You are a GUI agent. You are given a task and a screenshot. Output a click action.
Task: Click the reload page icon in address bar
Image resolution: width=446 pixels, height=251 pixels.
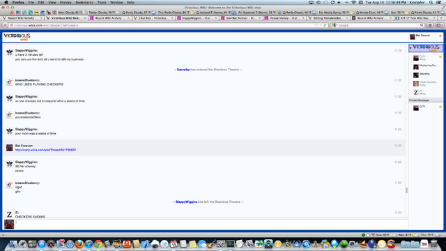(325, 25)
